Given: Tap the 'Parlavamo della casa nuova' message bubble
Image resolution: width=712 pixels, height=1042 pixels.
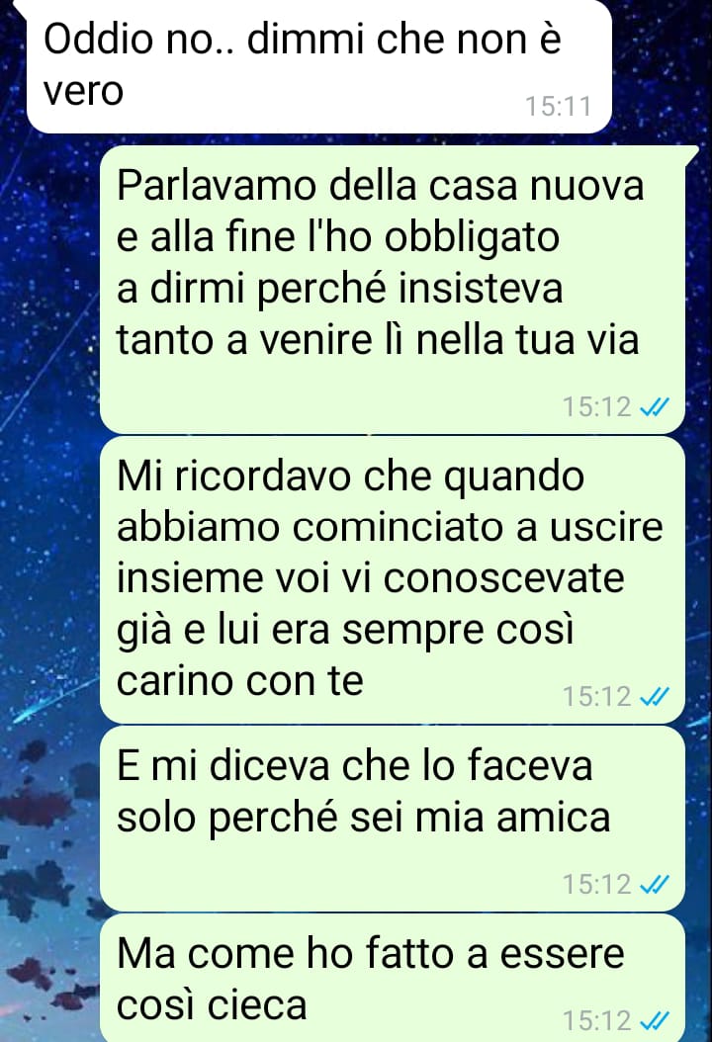Looking at the screenshot, I should 393,289.
